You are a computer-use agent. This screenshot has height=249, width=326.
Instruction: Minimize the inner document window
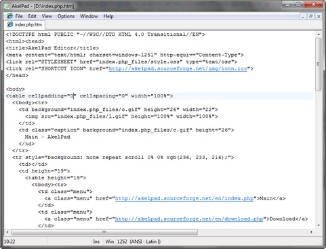click(303, 16)
